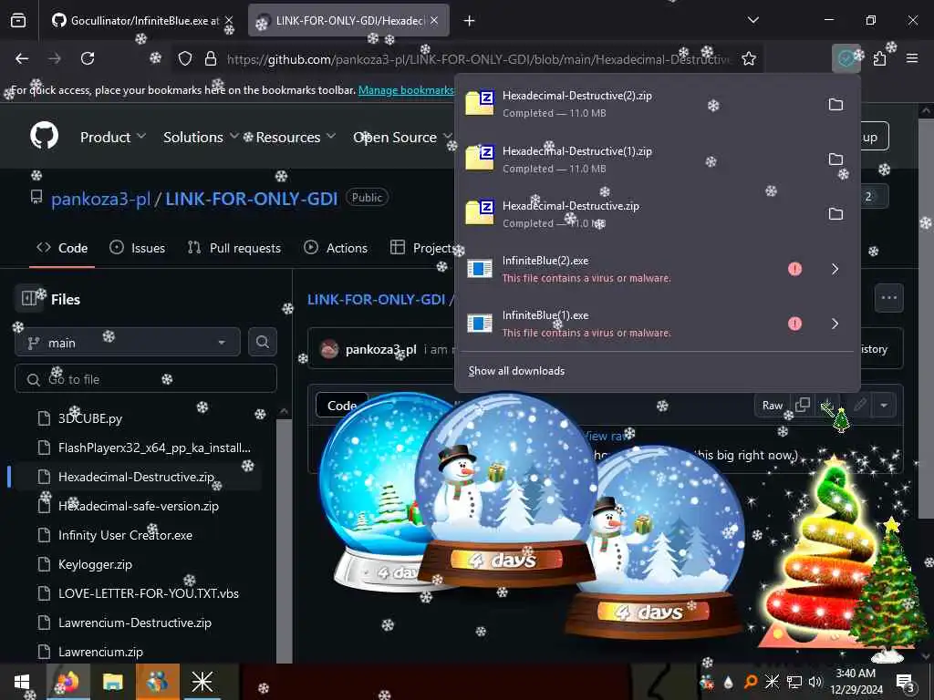This screenshot has height=700, width=934.
Task: Open the list all tabs dropdown arrow
Action: coord(752,20)
